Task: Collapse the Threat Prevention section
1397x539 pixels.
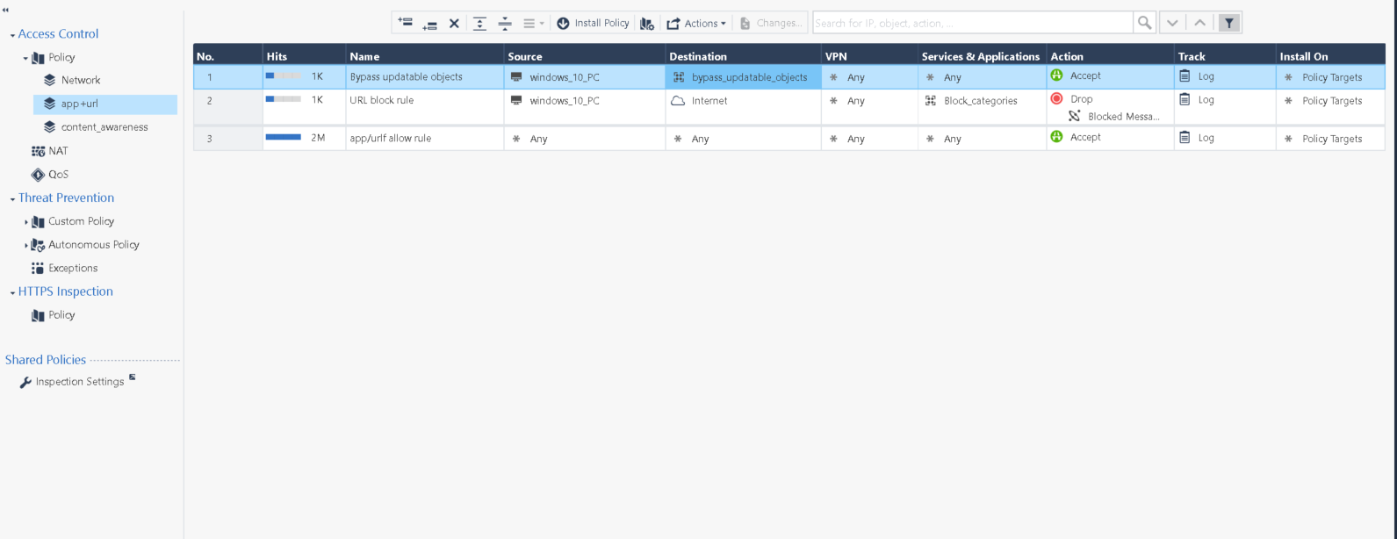Action: [x=12, y=199]
